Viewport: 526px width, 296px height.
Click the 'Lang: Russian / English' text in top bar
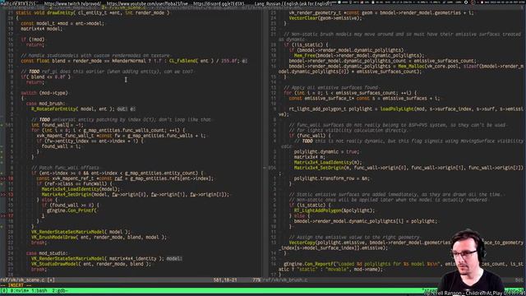293,3
